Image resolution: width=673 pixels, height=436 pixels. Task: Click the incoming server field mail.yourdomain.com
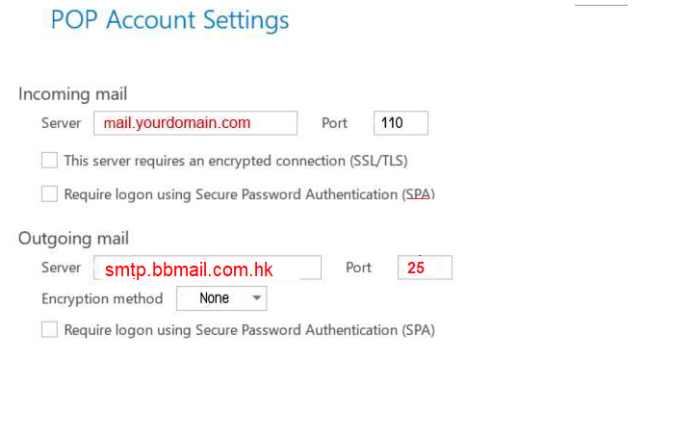[195, 123]
